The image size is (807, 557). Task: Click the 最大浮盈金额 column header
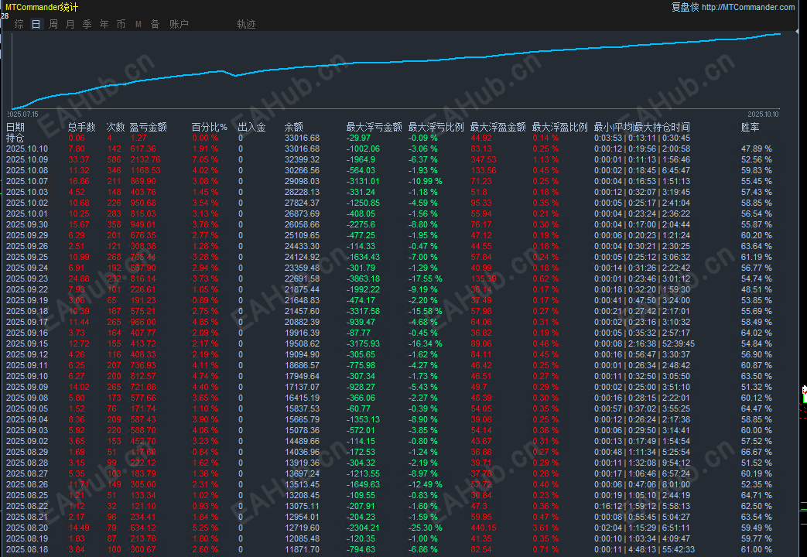pyautogui.click(x=498, y=127)
